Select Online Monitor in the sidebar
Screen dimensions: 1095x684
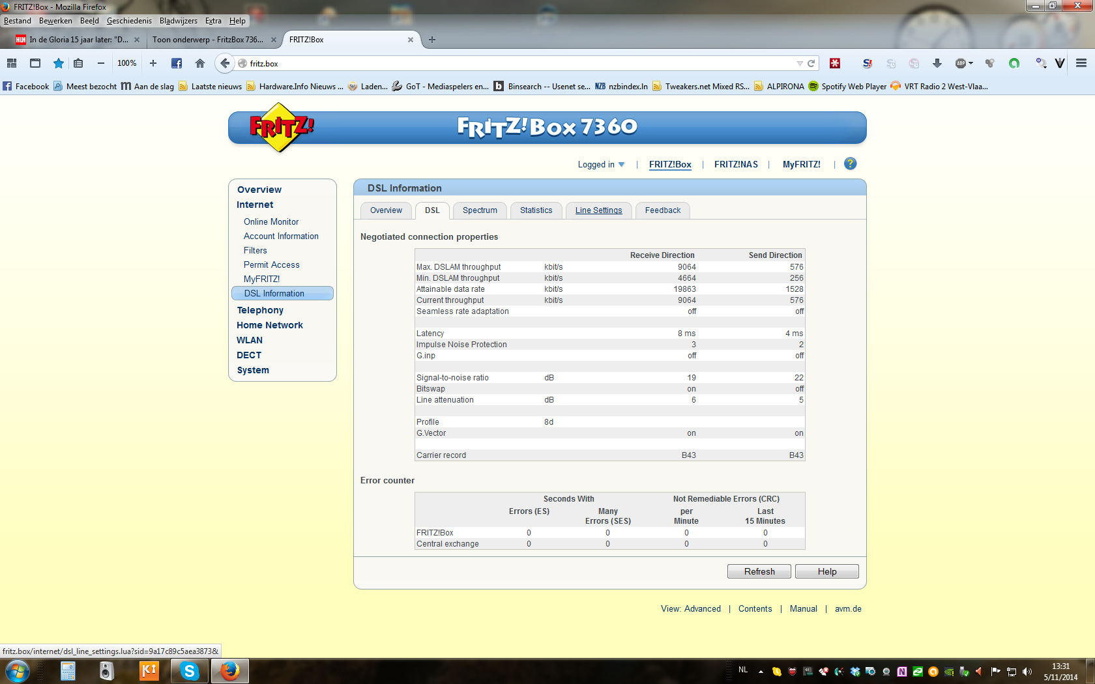point(271,222)
